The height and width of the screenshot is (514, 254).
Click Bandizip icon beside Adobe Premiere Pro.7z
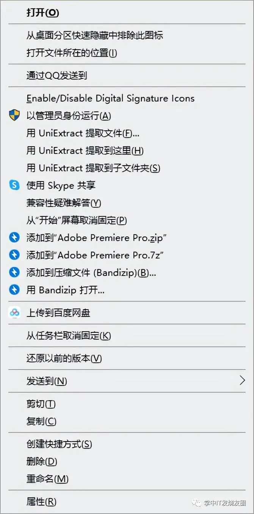click(14, 255)
